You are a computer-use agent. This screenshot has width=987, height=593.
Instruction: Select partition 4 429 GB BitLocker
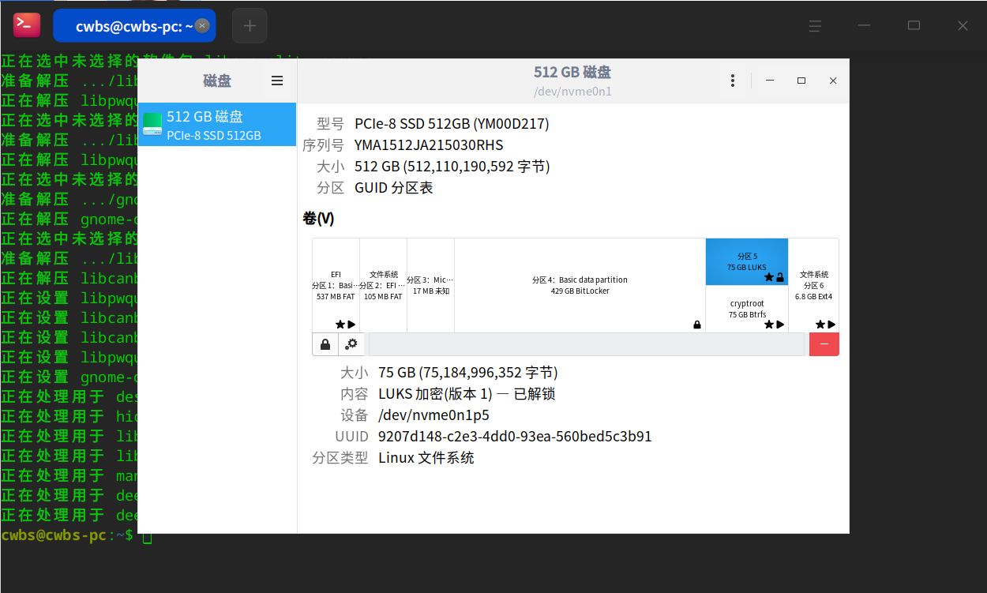tap(580, 286)
